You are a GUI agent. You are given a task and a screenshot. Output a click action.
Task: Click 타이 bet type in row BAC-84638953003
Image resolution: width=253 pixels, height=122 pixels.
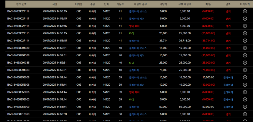coord(131,99)
